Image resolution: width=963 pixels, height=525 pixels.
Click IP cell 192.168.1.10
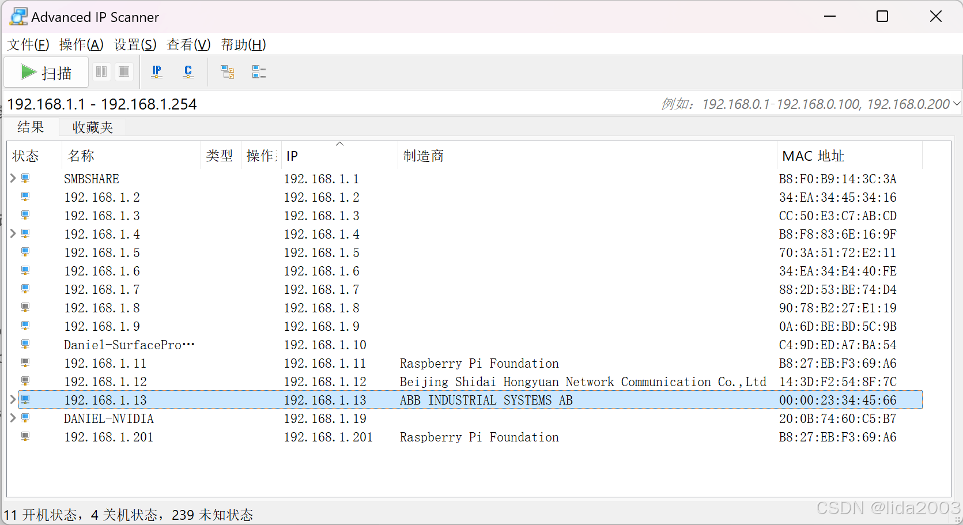click(325, 345)
